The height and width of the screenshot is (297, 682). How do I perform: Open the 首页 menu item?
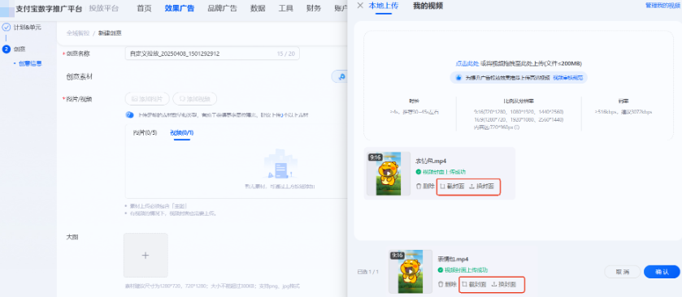click(144, 8)
